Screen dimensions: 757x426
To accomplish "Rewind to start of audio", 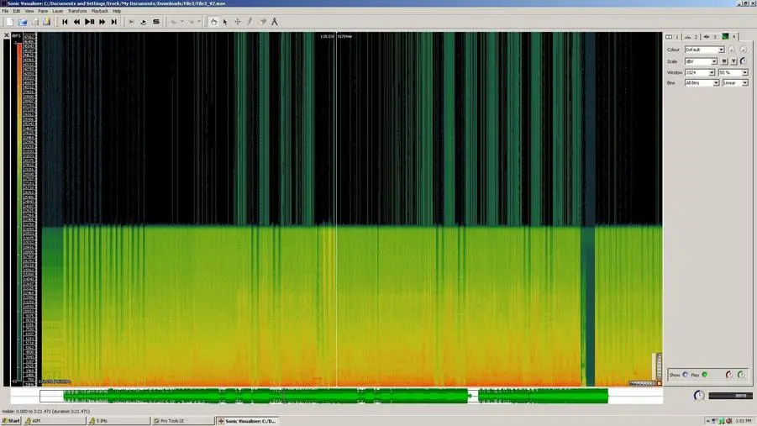I will 65,22.
